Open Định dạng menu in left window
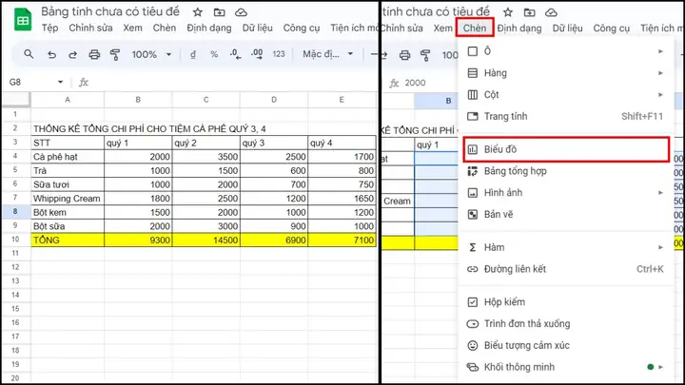685x385 pixels. pyautogui.click(x=208, y=28)
